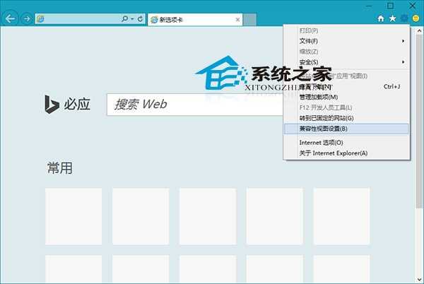
Task: Choose 转到已固定的网站(G)
Action: click(346, 118)
